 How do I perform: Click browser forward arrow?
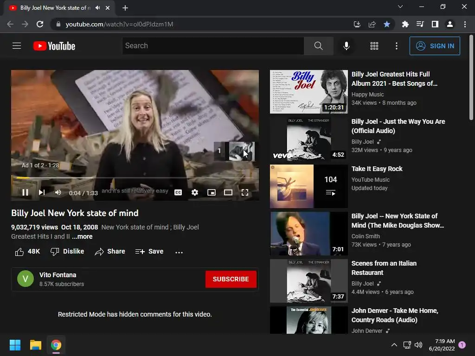click(x=25, y=24)
